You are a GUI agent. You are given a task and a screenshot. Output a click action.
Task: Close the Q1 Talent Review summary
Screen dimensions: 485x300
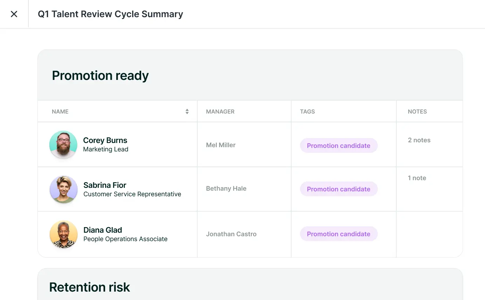(14, 14)
